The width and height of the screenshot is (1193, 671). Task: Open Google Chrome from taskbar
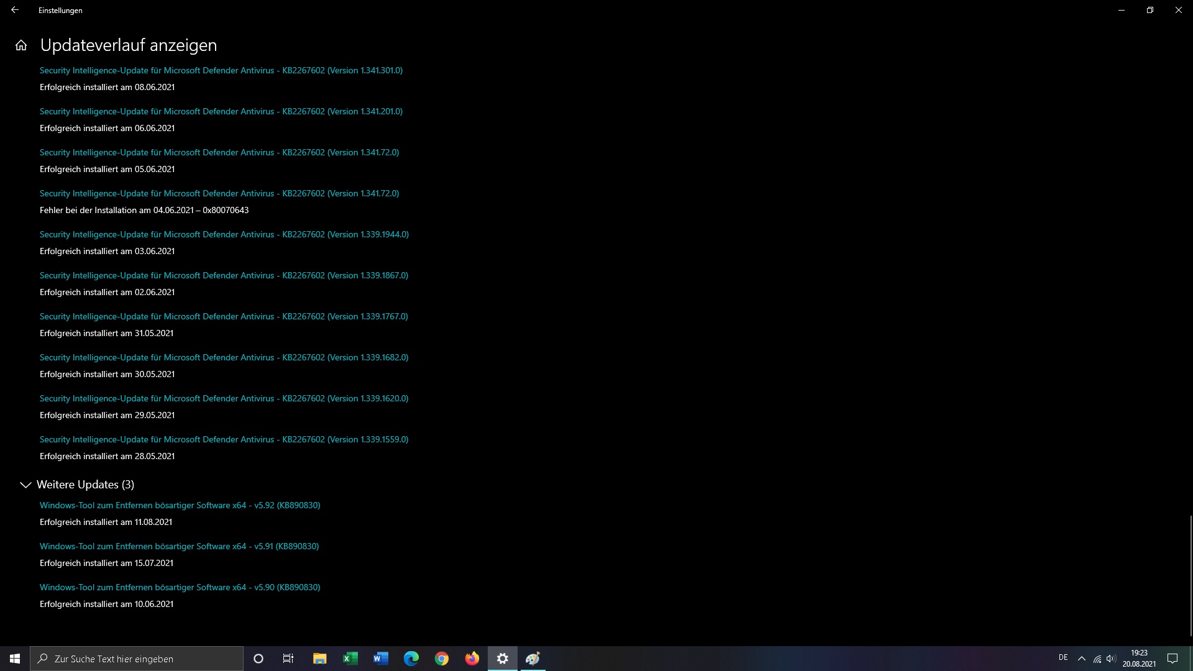click(x=441, y=659)
